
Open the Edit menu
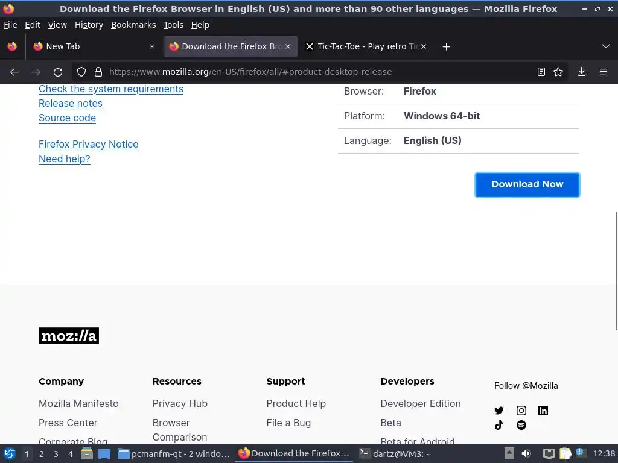tap(33, 25)
